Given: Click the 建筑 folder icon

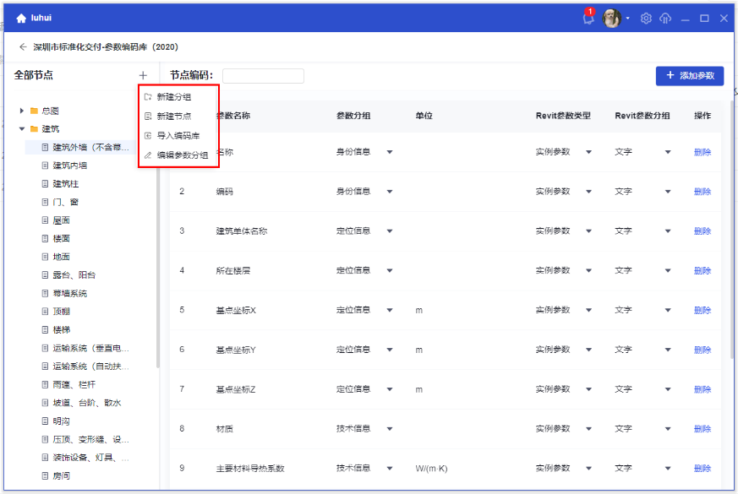Looking at the screenshot, I should coord(35,129).
